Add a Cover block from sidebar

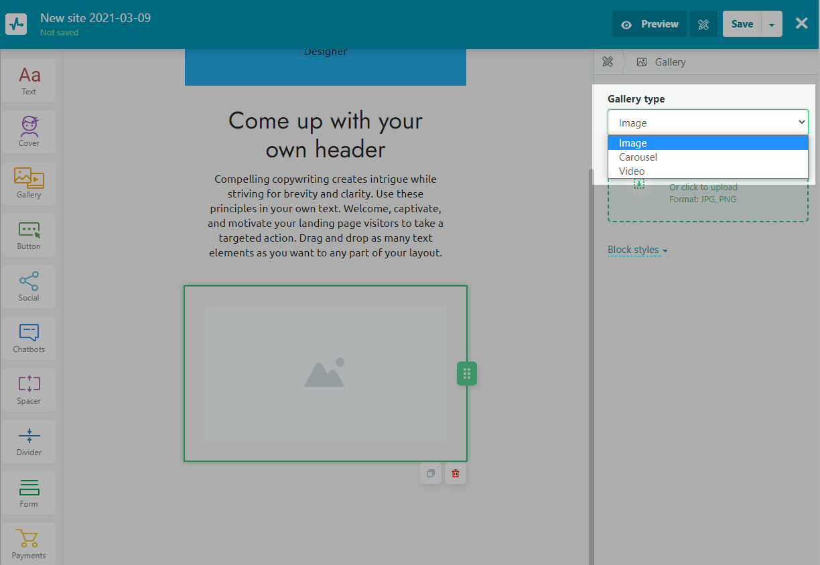click(29, 131)
